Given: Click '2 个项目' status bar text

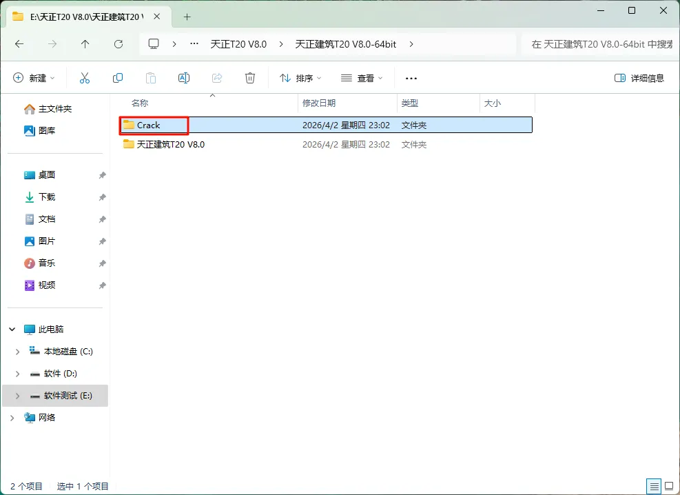Looking at the screenshot, I should (26, 486).
